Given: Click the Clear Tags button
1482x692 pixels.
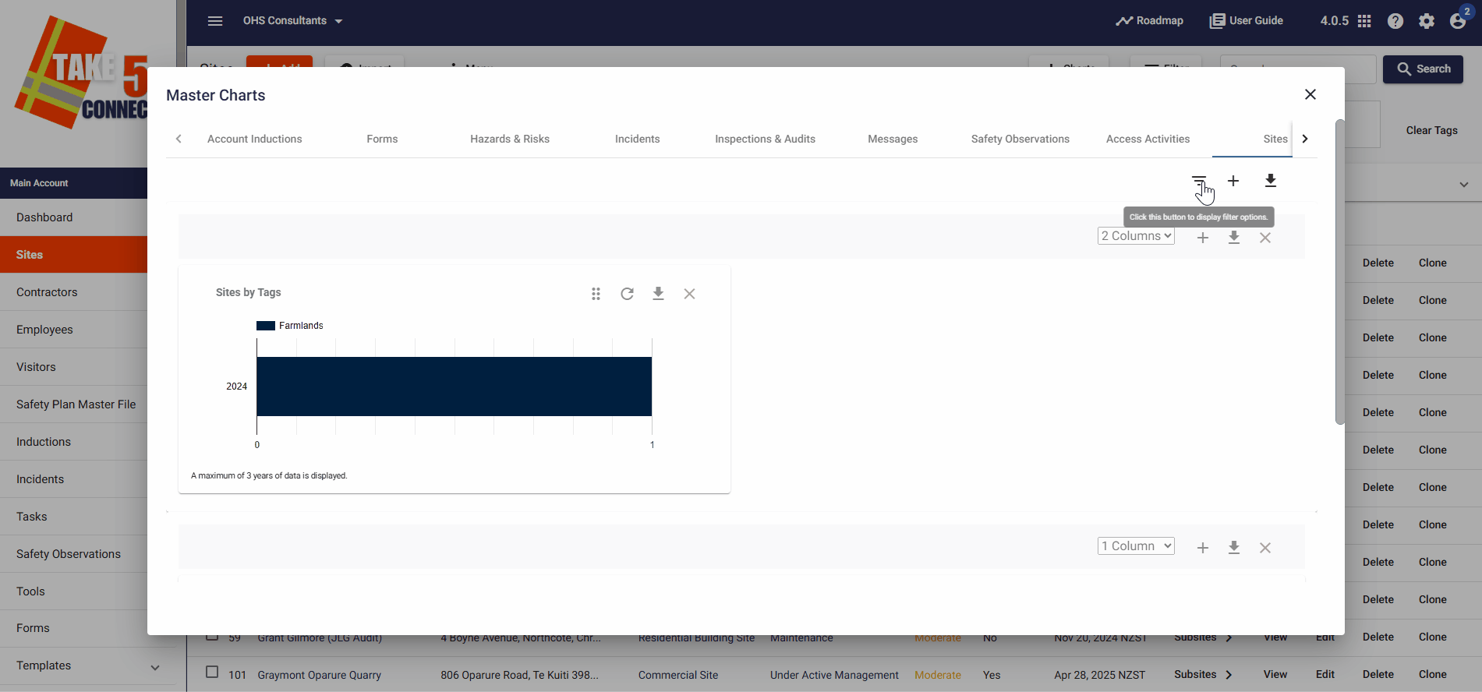Looking at the screenshot, I should point(1431,130).
